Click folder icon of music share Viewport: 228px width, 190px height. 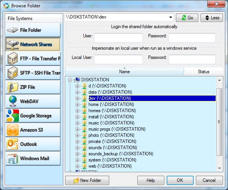click(84, 123)
